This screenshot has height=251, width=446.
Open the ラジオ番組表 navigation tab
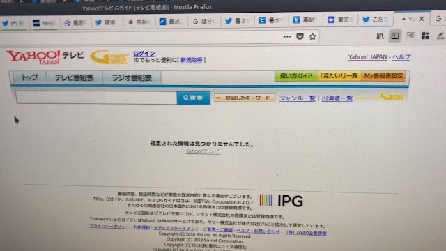[132, 77]
